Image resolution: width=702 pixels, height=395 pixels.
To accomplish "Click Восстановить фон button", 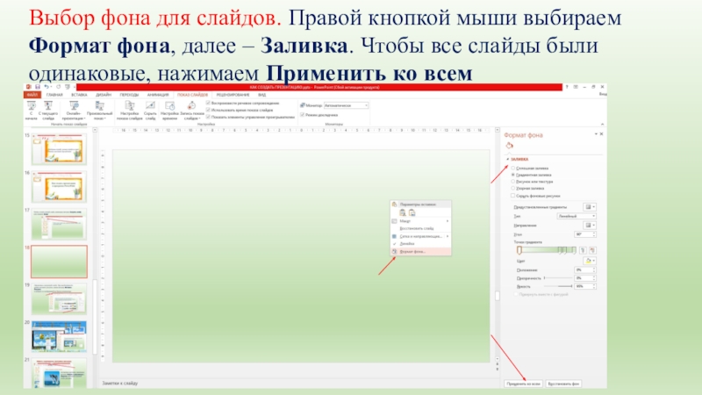I will click(563, 384).
